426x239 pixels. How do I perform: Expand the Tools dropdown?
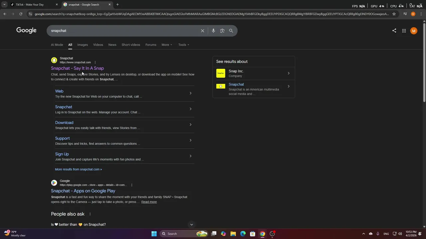point(183,45)
